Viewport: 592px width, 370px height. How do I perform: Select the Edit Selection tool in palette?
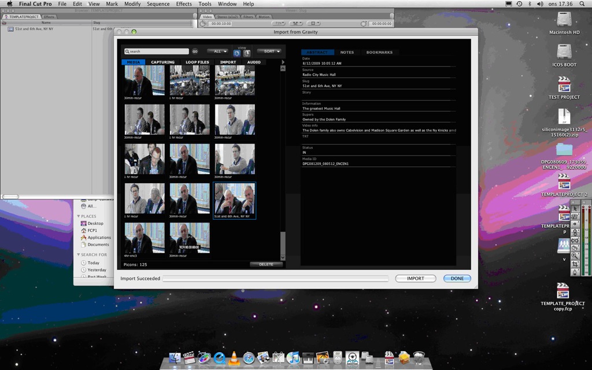(x=575, y=216)
